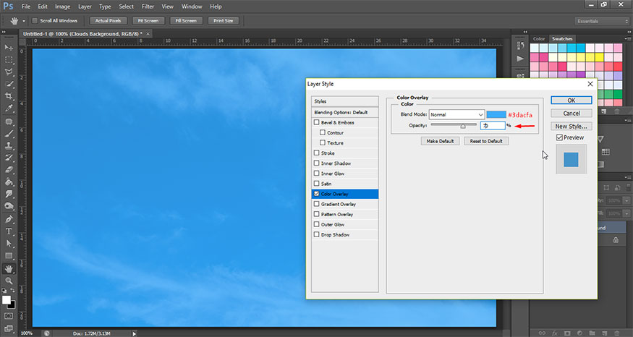Click the Opacity percentage input field
This screenshot has width=633, height=337.
492,126
